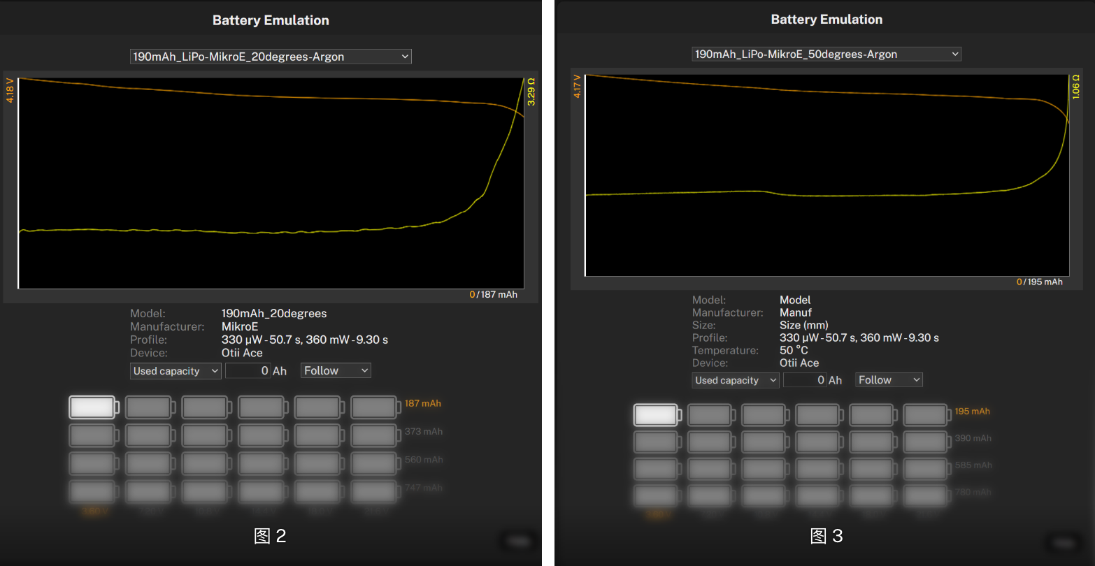Click the 4.17 V axis label
1095x566 pixels.
(x=577, y=87)
